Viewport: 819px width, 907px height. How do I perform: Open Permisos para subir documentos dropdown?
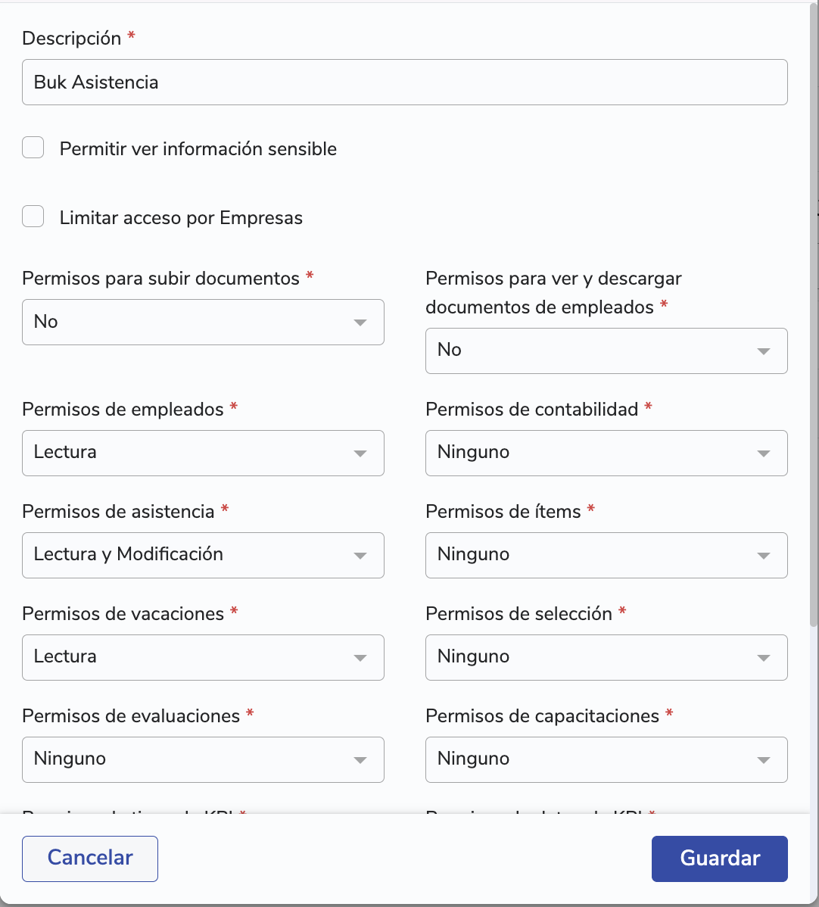click(203, 323)
